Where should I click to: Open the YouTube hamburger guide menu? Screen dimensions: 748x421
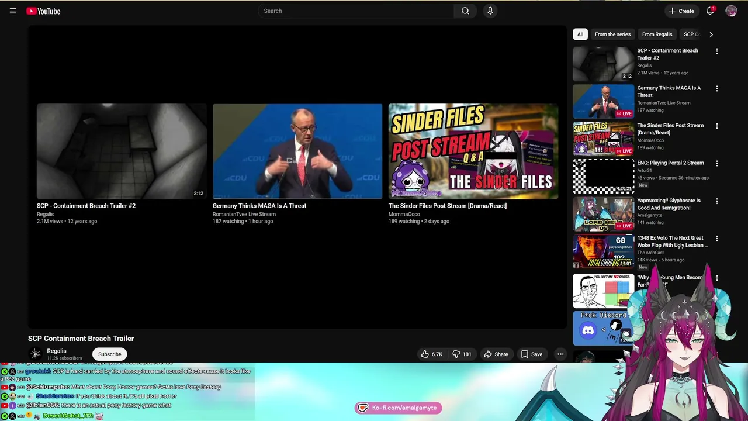(x=13, y=11)
